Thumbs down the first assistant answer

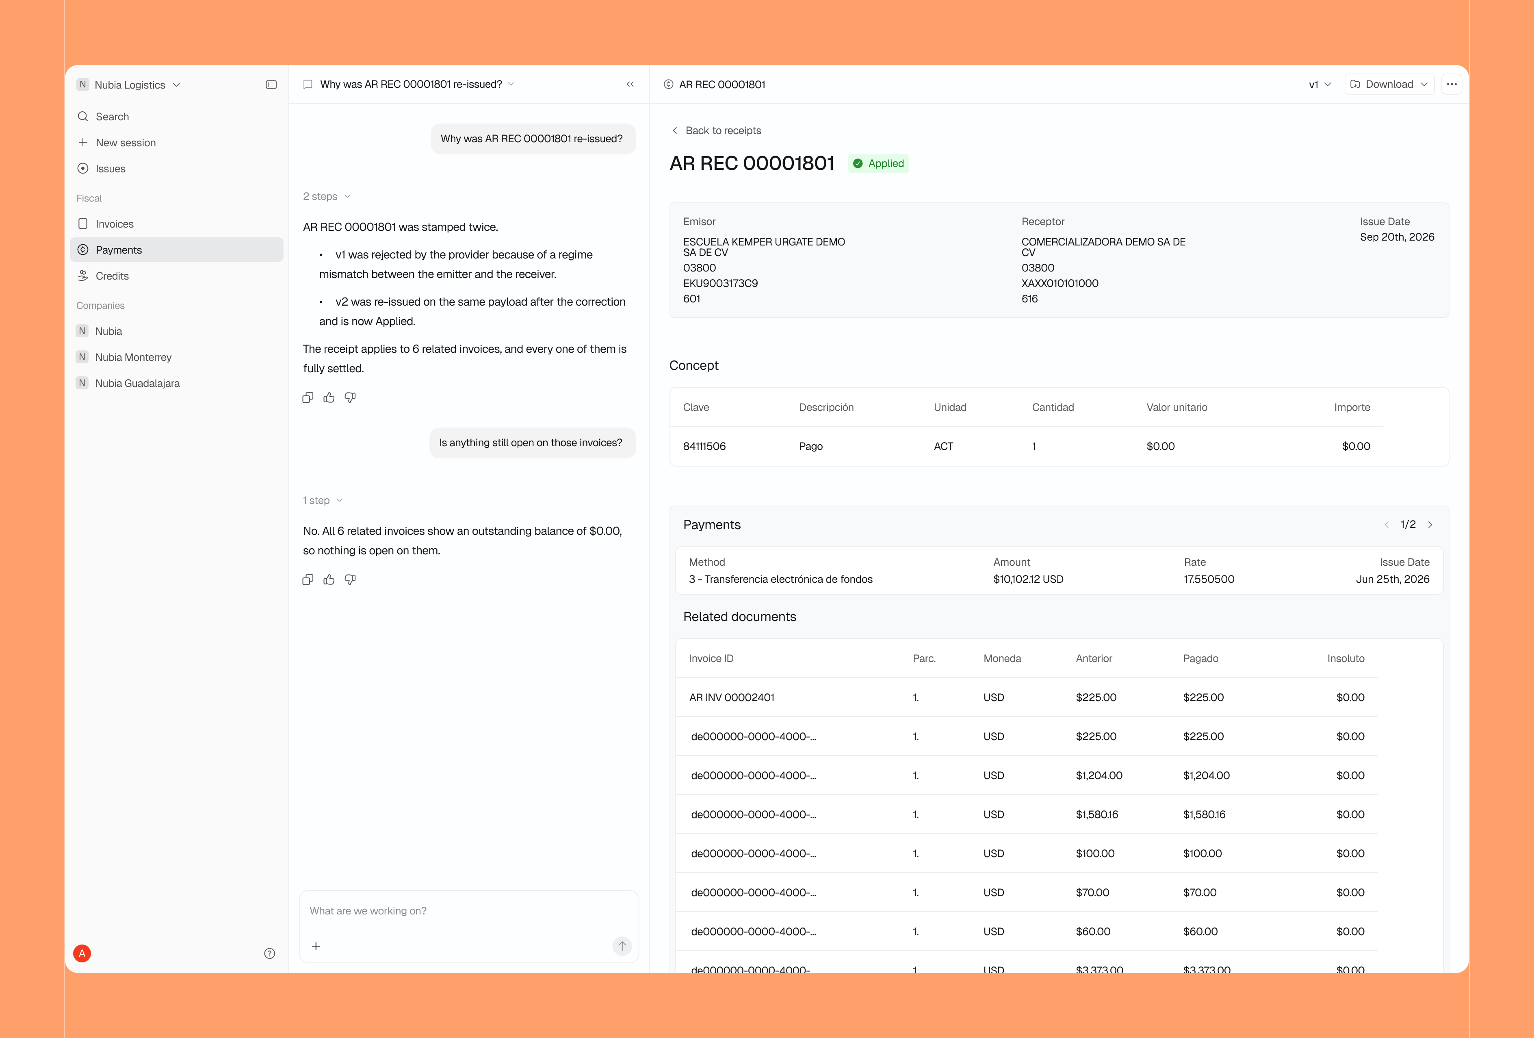(x=350, y=397)
